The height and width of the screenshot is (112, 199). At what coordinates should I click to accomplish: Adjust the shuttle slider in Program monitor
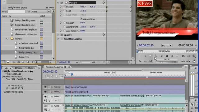tap(167, 59)
